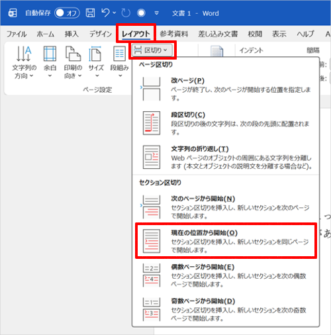This screenshot has height=335, width=331.
Task: Select 現在の位置から開始 section break
Action: pyautogui.click(x=226, y=241)
